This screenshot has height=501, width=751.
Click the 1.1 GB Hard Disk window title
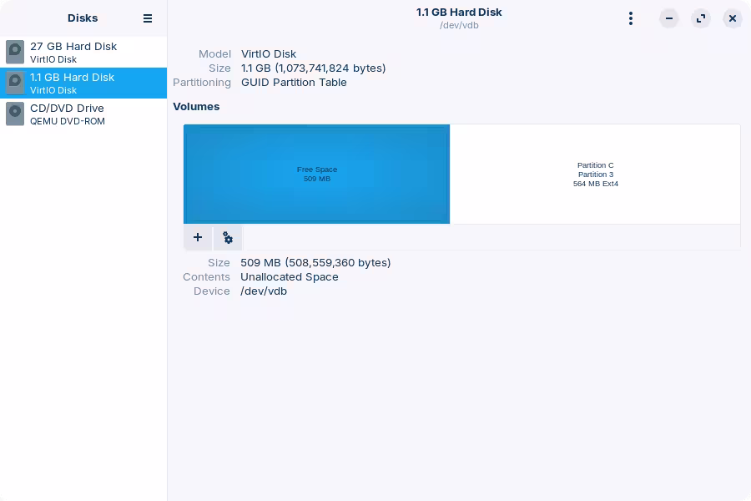(459, 13)
